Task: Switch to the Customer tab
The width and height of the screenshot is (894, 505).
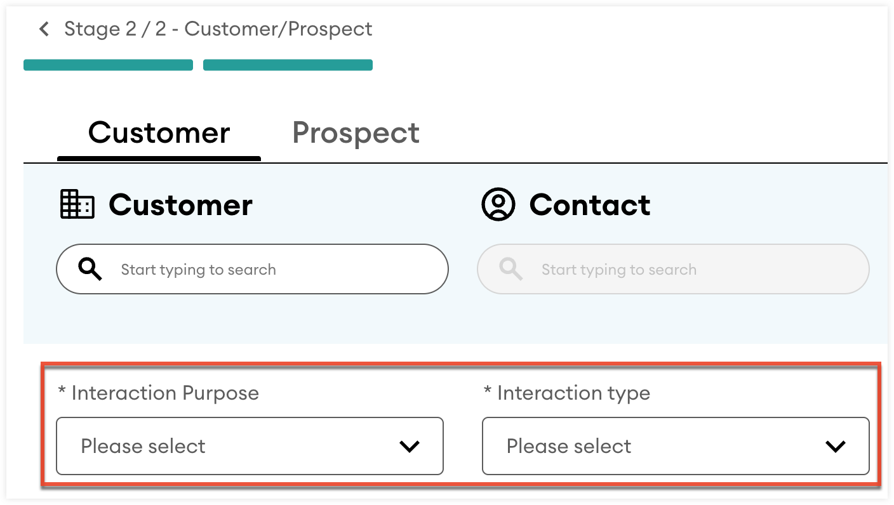Action: pyautogui.click(x=159, y=133)
